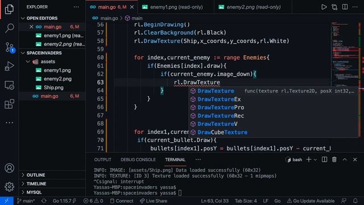Open the Manage settings gear
Image resolution: width=364 pixels, height=205 pixels.
pyautogui.click(x=9, y=187)
